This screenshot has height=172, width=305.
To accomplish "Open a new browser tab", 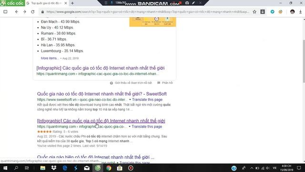I will point(72,3).
